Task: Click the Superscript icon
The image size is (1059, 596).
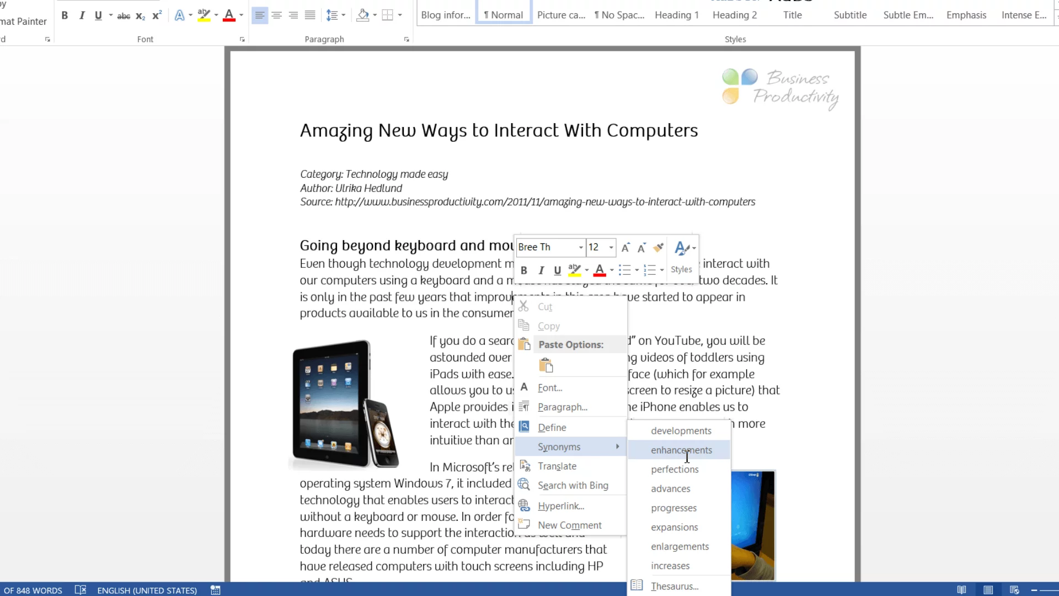Action: 157,15
